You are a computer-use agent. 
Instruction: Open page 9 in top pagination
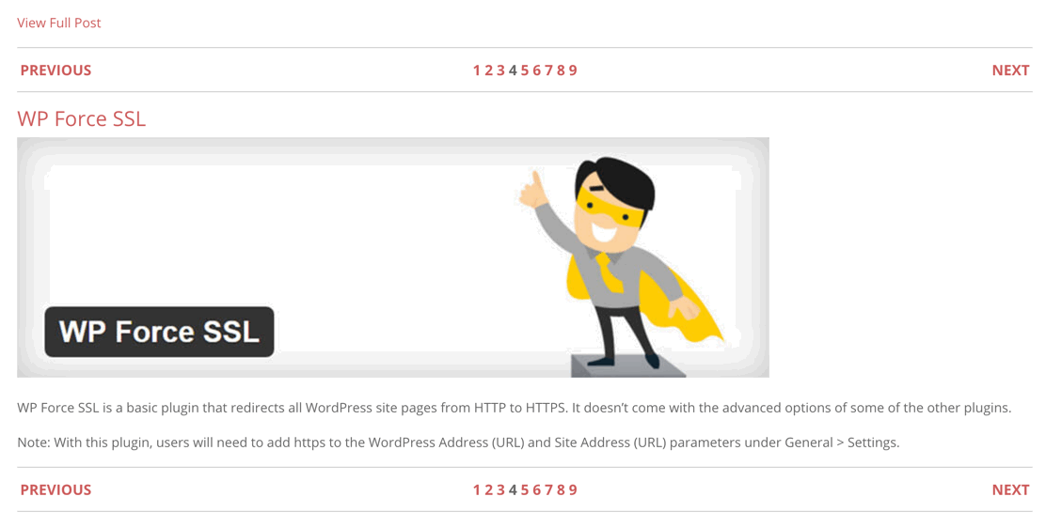point(572,70)
